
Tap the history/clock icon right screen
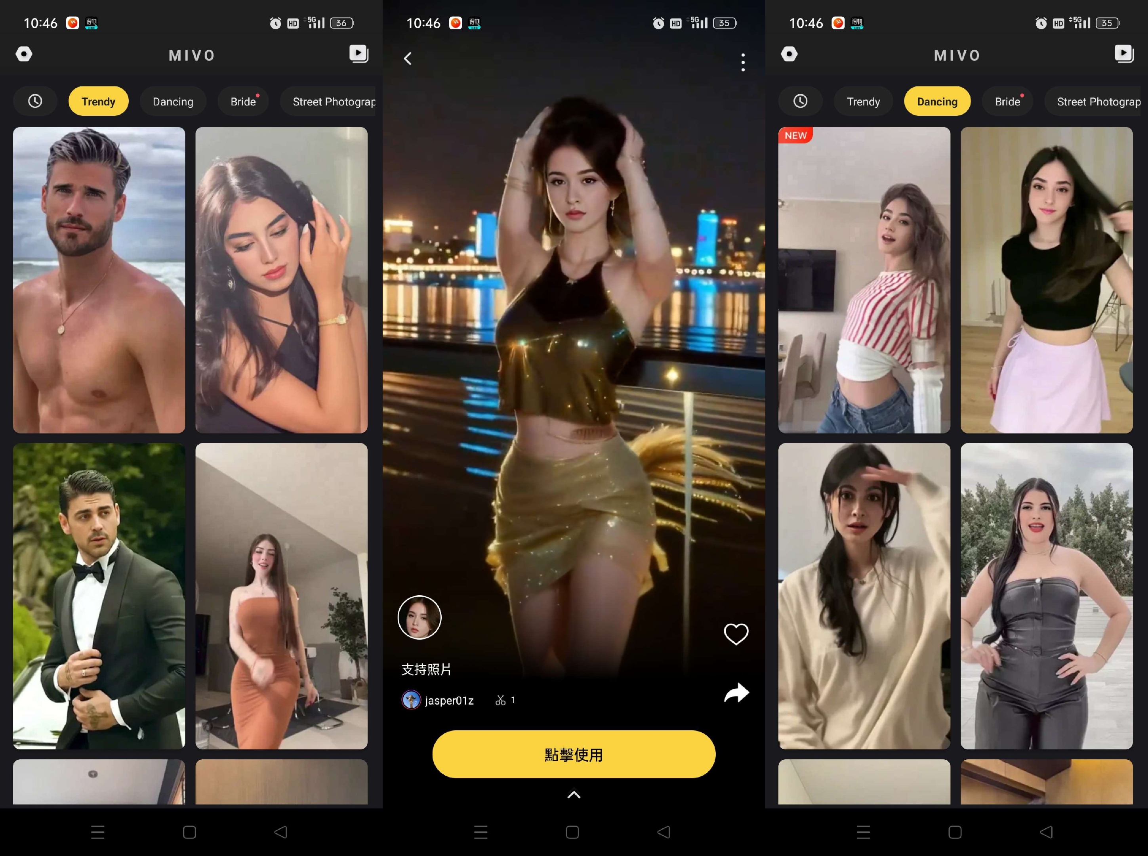[x=797, y=101]
